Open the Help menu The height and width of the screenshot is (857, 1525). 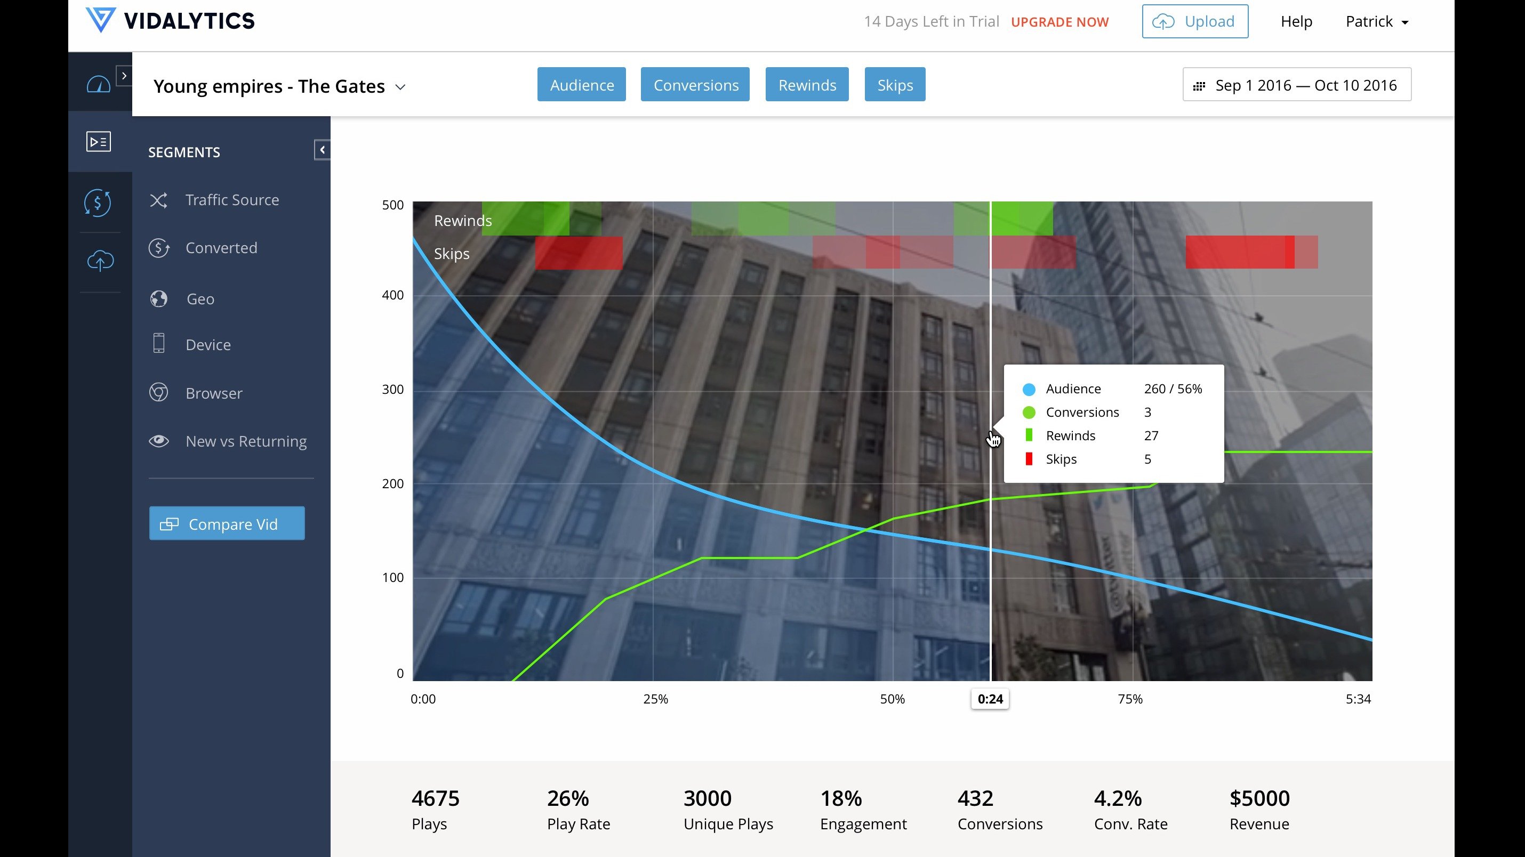(x=1296, y=22)
